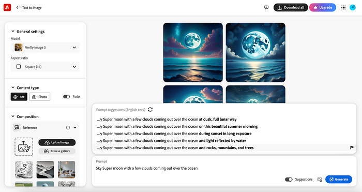Choose suggestion ending on this beautiful summer morning

(x=224, y=126)
